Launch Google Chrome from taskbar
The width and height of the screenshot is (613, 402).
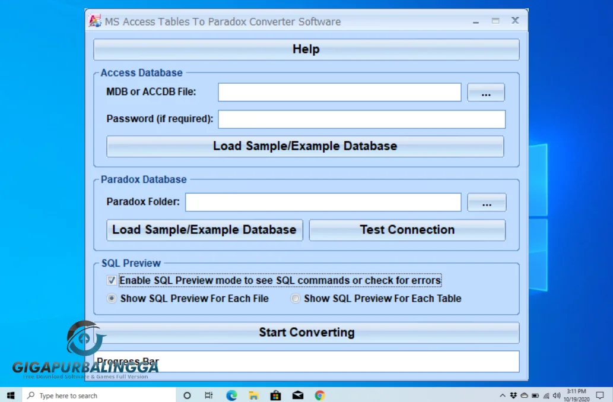[x=320, y=395]
